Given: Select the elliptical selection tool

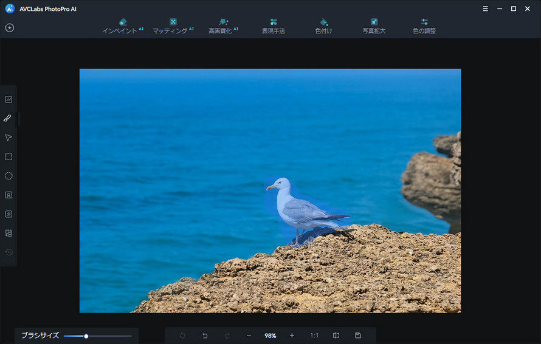Looking at the screenshot, I should coord(9,176).
